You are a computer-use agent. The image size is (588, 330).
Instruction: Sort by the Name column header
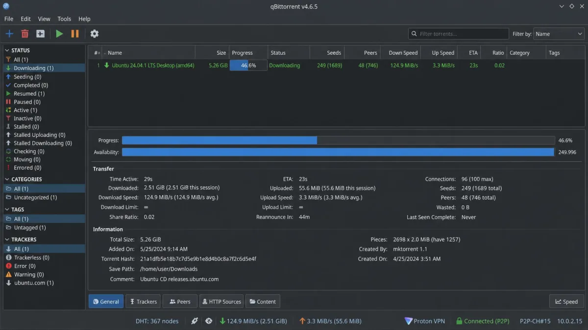coord(149,53)
